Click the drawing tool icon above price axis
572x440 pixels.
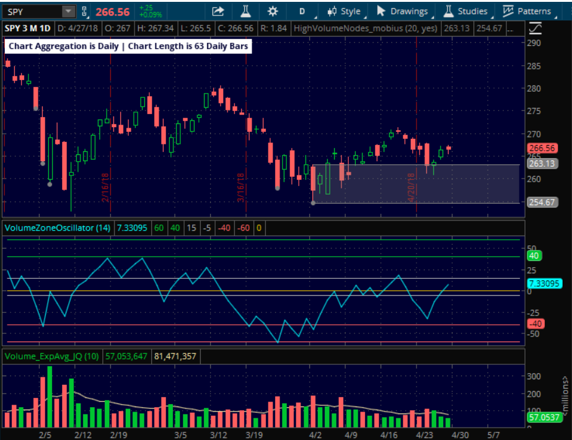tap(534, 29)
